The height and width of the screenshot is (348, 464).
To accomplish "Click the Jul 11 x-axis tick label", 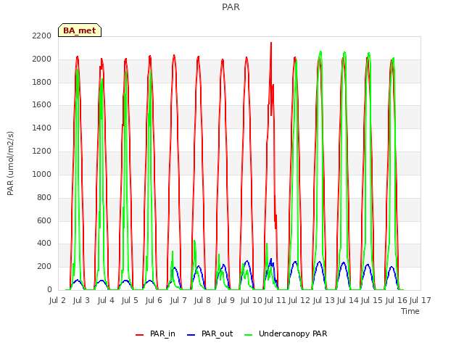I will (275, 300).
